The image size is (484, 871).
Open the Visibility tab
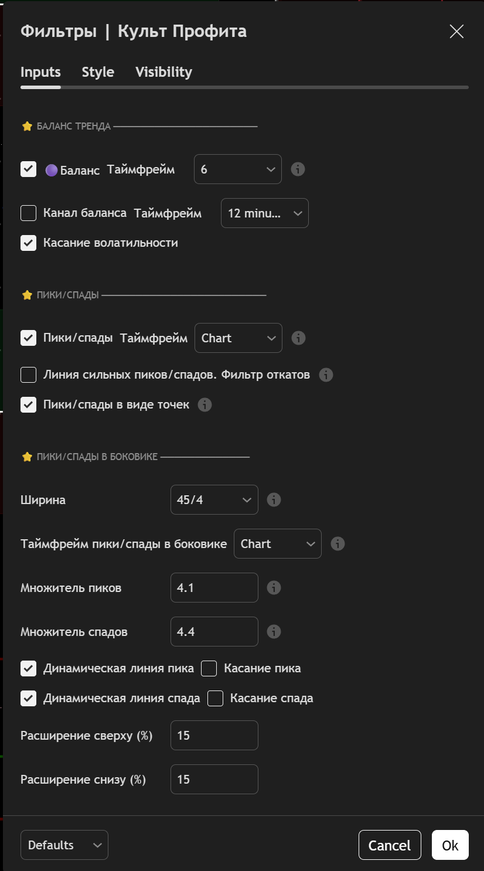(163, 72)
